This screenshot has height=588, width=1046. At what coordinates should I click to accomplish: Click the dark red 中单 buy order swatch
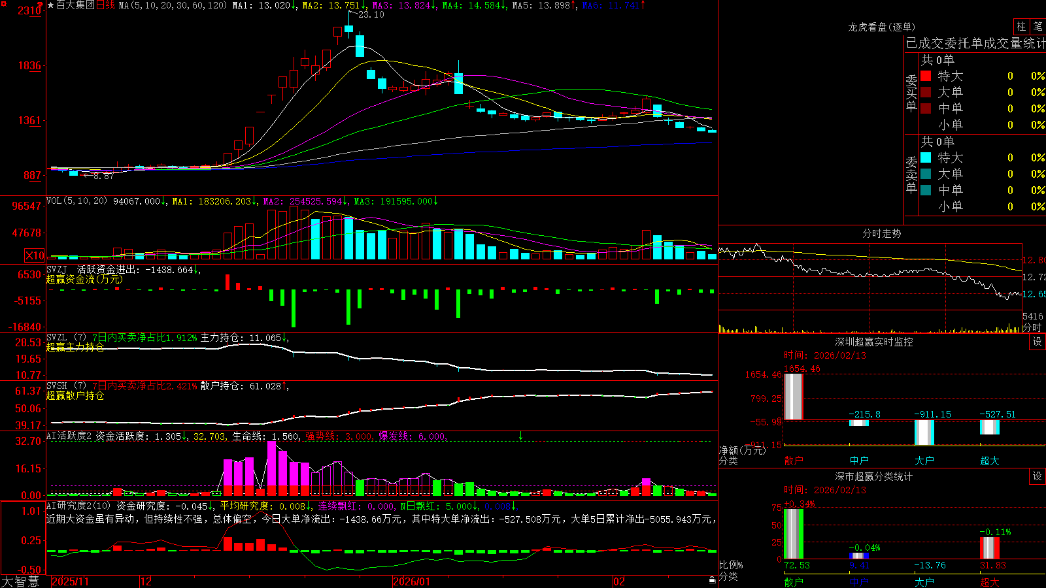(926, 108)
